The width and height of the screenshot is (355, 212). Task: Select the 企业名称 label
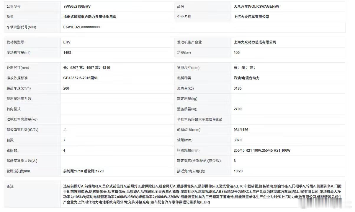coord(184,17)
